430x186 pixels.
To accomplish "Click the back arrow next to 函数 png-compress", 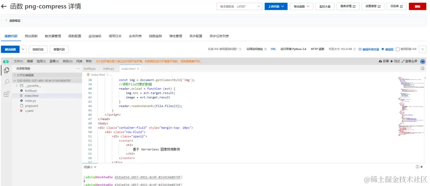I will coord(4,6).
